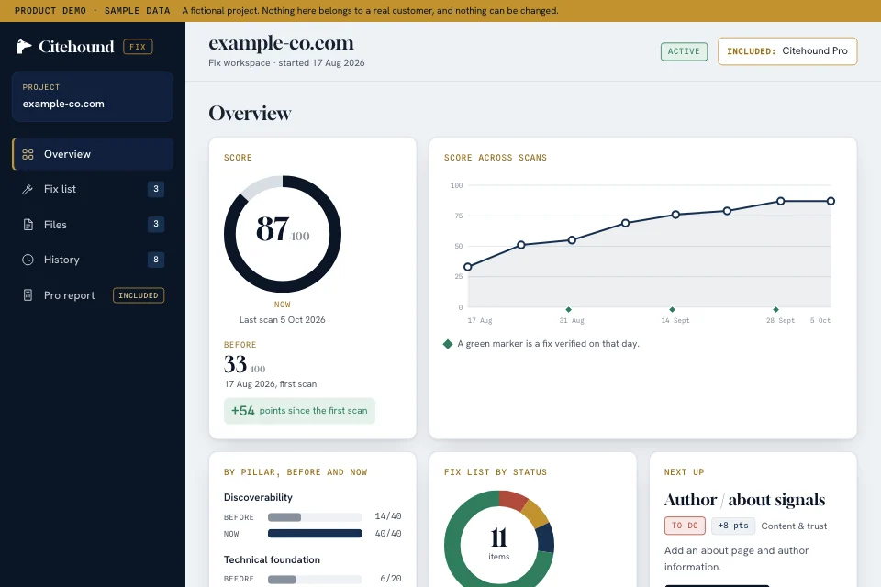Click the Included: Citehound Pro button
The height and width of the screenshot is (587, 881).
pos(787,51)
